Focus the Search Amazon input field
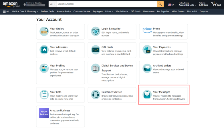 107,4
